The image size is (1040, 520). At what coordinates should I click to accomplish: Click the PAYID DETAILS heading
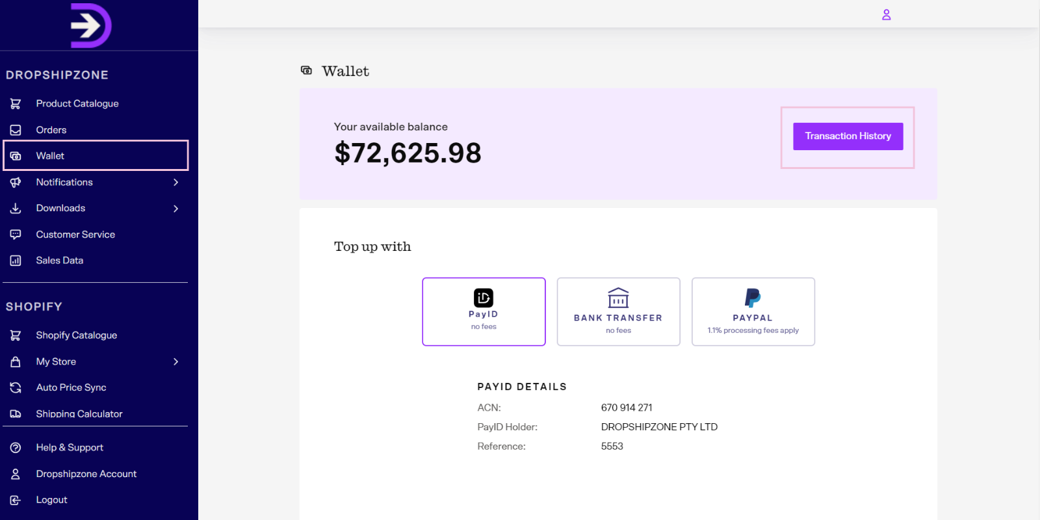click(522, 387)
